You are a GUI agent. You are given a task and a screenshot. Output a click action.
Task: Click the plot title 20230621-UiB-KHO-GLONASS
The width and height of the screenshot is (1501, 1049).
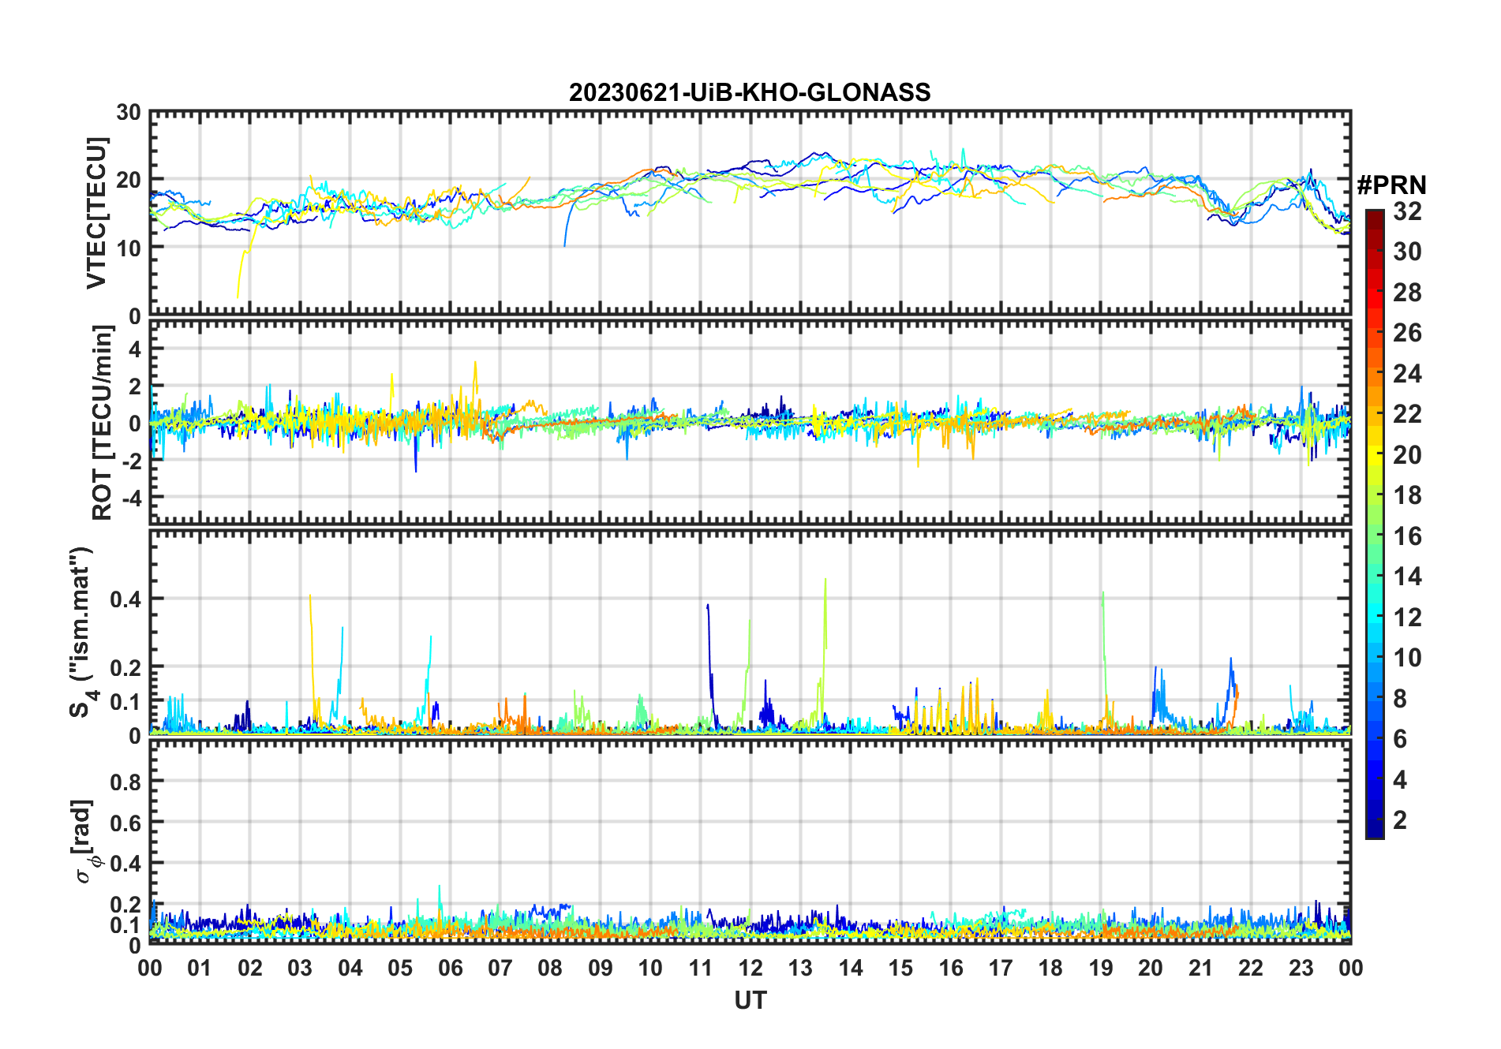pos(750,93)
